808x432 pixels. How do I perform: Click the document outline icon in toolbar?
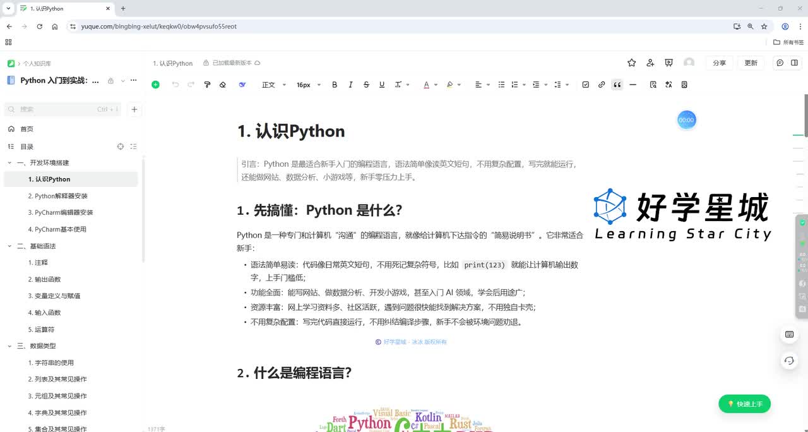(x=684, y=85)
